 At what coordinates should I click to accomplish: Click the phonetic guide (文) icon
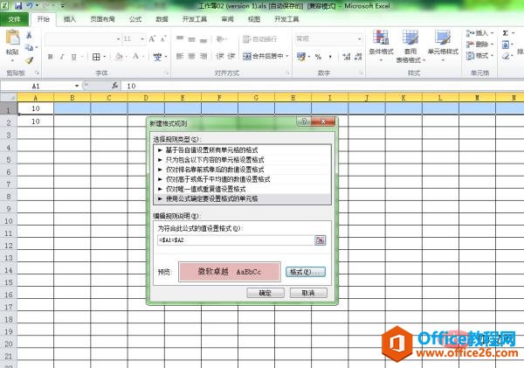tap(157, 57)
